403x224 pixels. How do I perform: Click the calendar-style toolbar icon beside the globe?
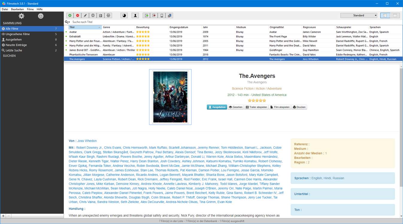click(x=101, y=16)
